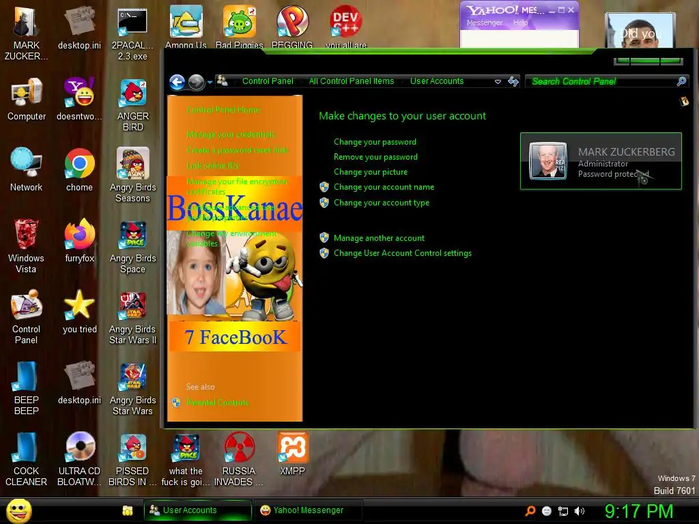Click the help icon below the search box
Viewport: 699px width, 524px height.
[x=684, y=102]
